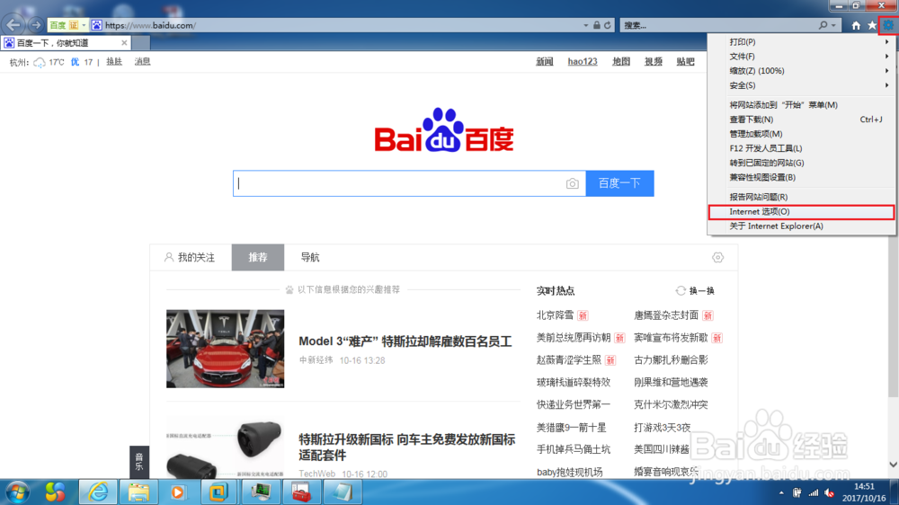Open Internet 选项(O)
The width and height of the screenshot is (899, 505).
pyautogui.click(x=802, y=211)
